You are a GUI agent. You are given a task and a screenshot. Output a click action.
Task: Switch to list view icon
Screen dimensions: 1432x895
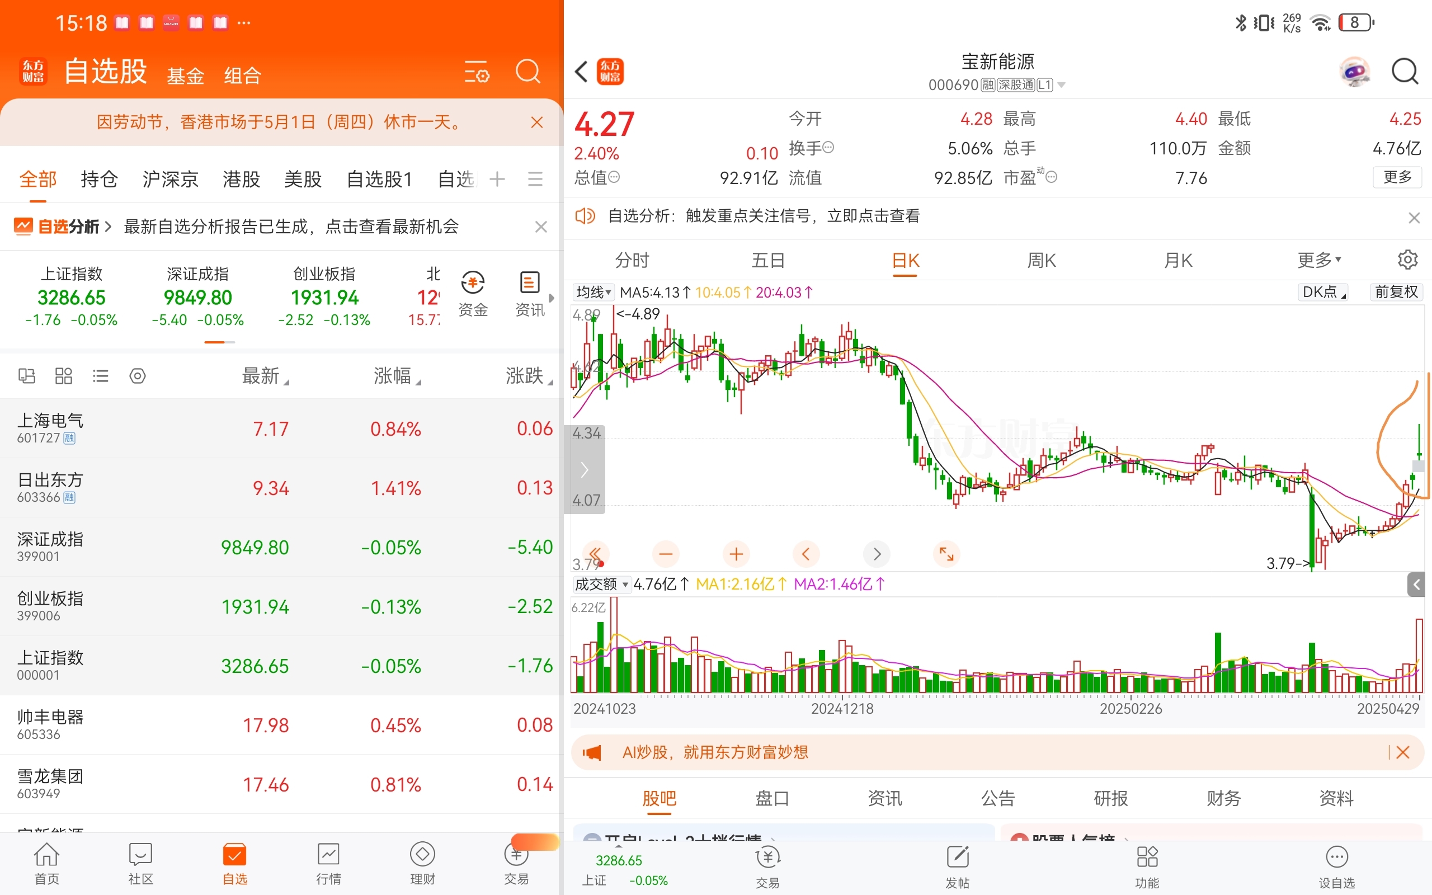(x=101, y=376)
